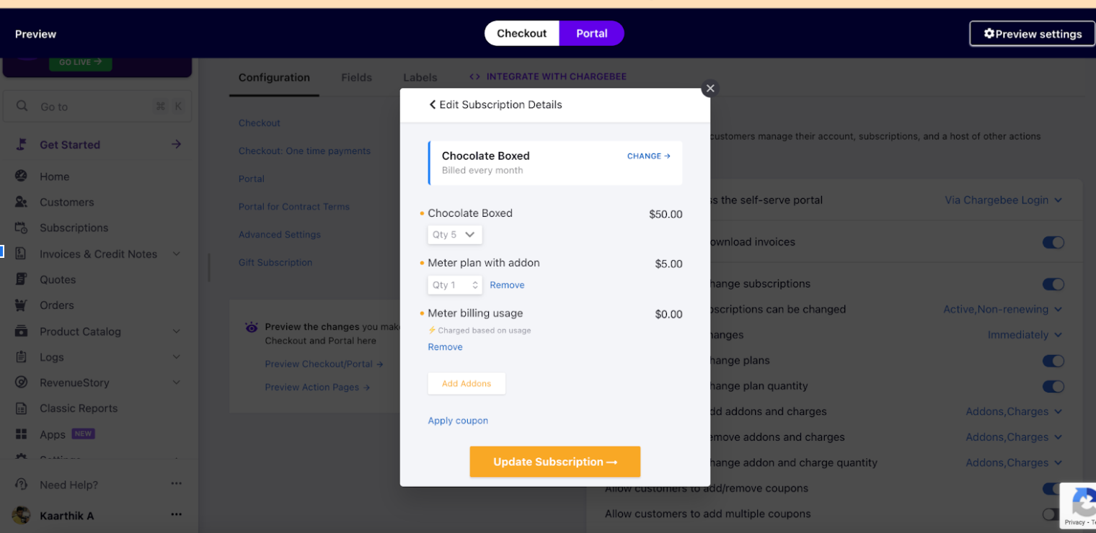
Task: Enable the allow multiple coupons switch
Action: 1051,514
